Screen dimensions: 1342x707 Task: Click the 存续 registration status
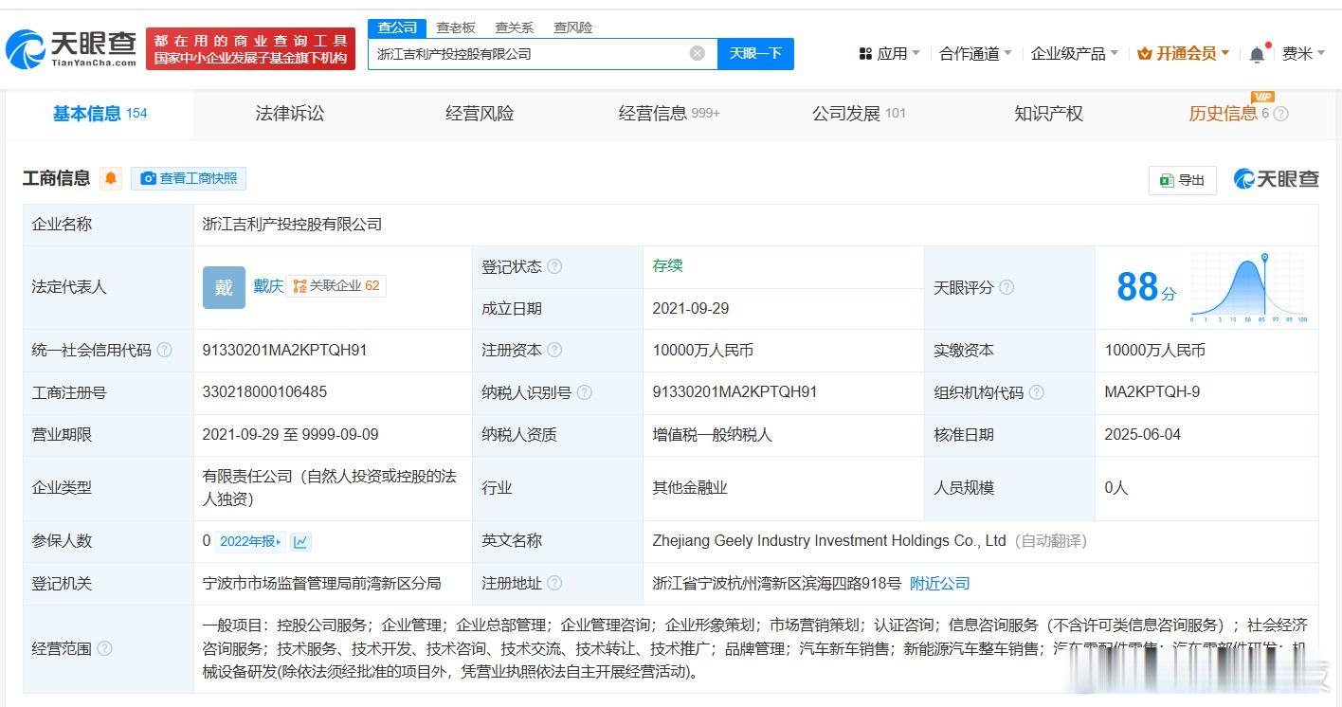(x=667, y=265)
